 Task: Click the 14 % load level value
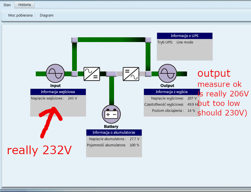(191, 111)
